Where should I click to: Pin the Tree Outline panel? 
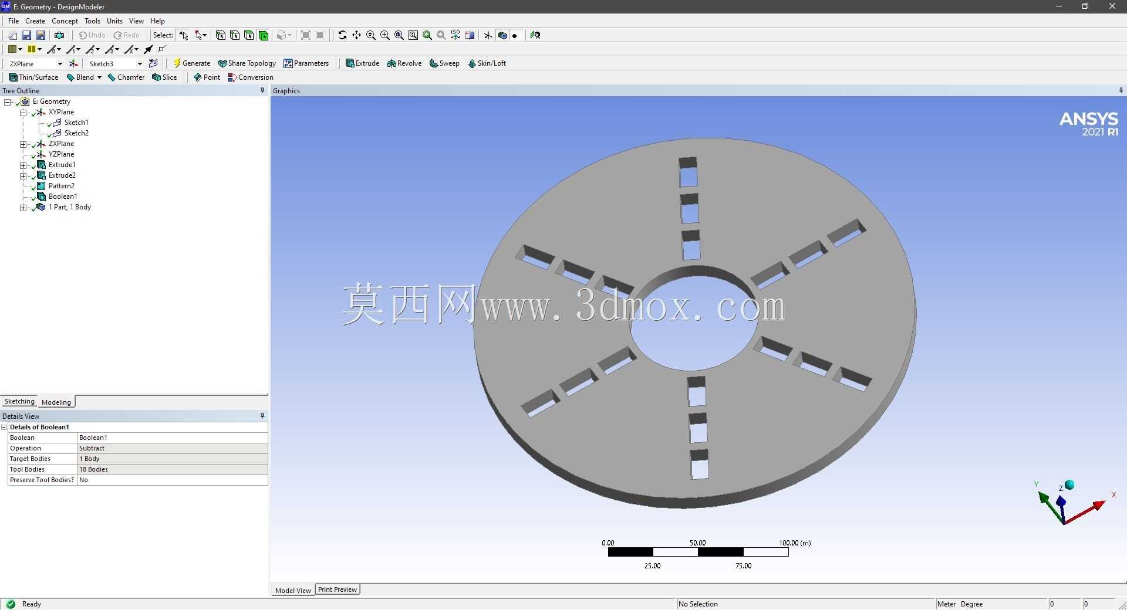pyautogui.click(x=262, y=90)
